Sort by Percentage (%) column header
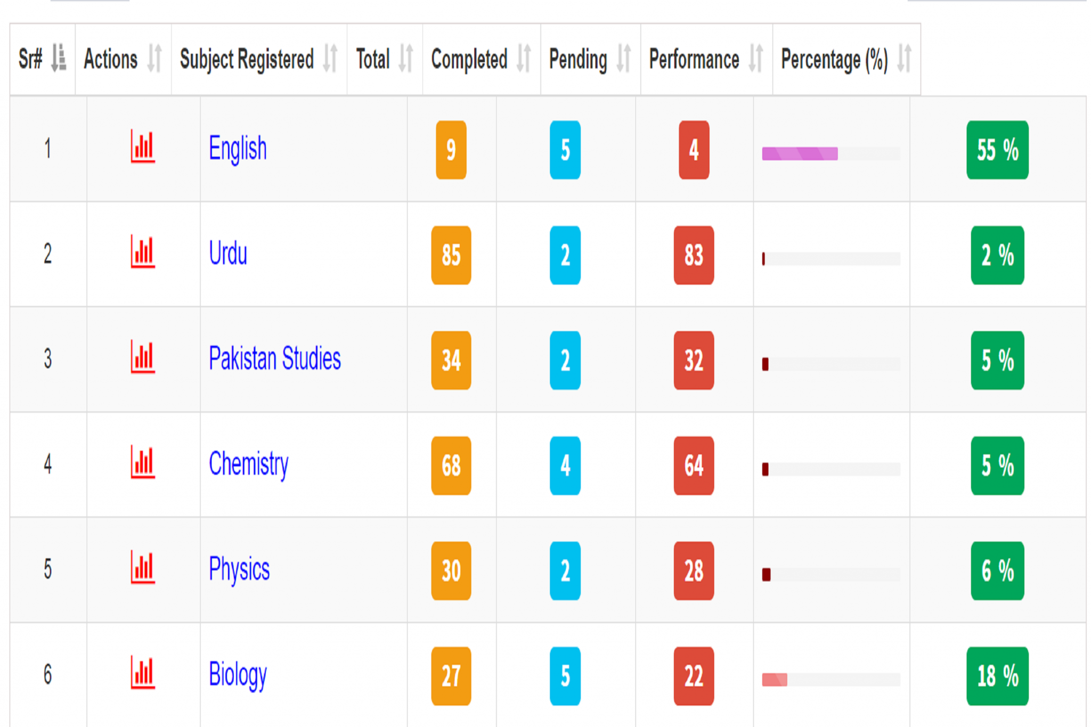The width and height of the screenshot is (1091, 727). pyautogui.click(x=904, y=58)
